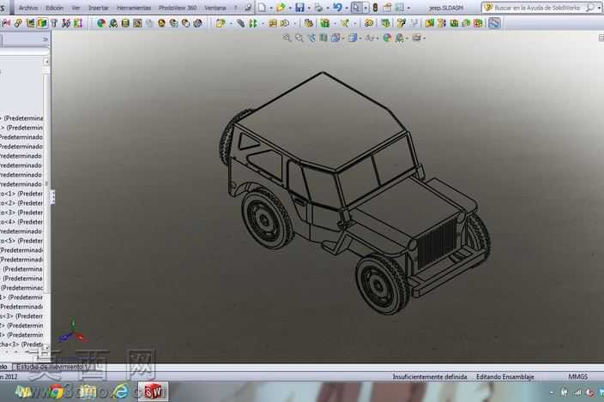Expand the Print dropdown arrow

pos(328,8)
